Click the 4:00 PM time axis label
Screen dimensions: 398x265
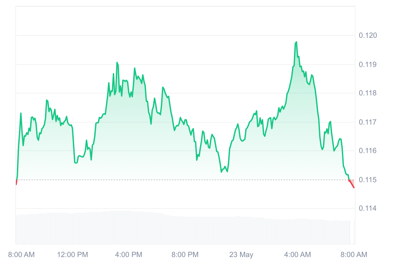click(x=128, y=254)
